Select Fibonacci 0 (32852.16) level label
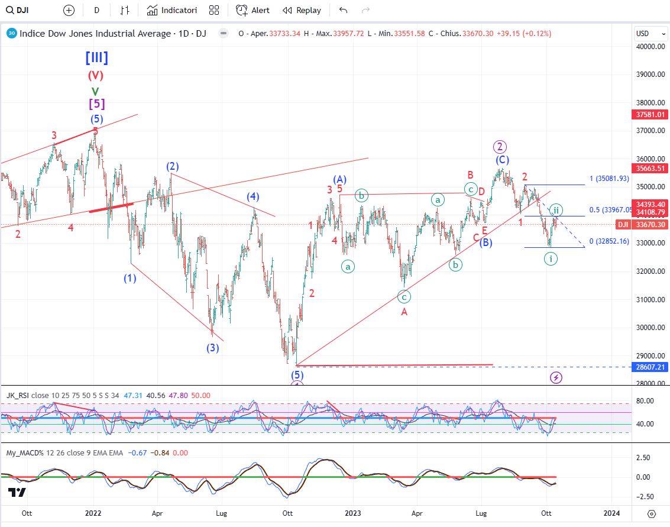Image resolution: width=670 pixels, height=527 pixels. [609, 241]
